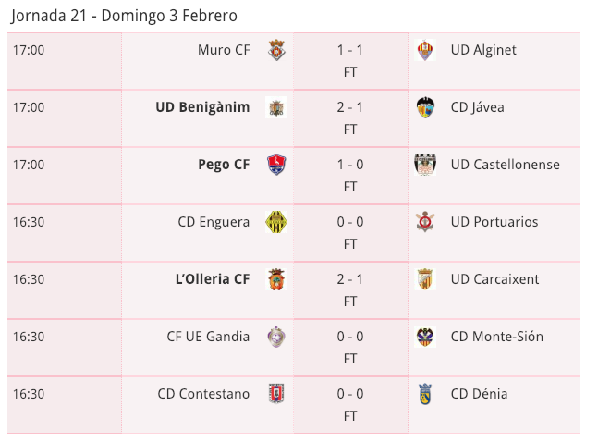Click the CD Dénia blue crest
Image resolution: width=598 pixels, height=443 pixels.
[x=425, y=394]
